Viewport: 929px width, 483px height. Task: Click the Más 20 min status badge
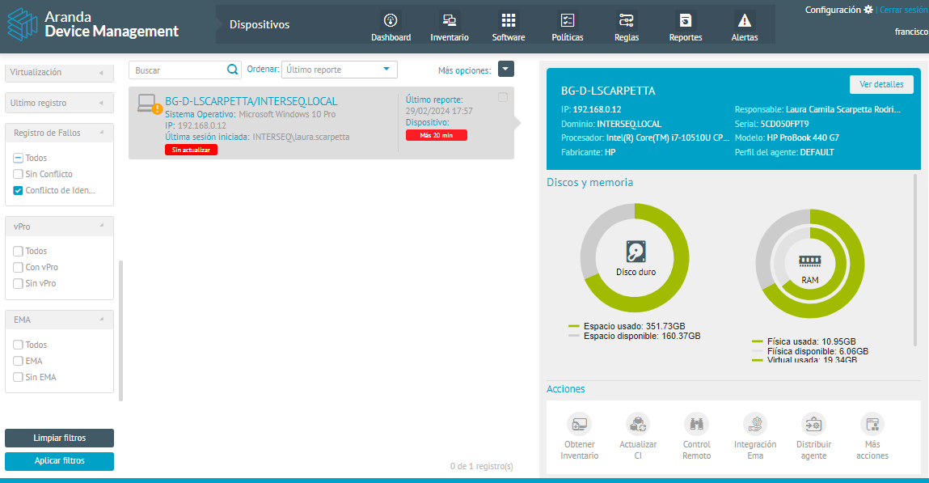437,135
